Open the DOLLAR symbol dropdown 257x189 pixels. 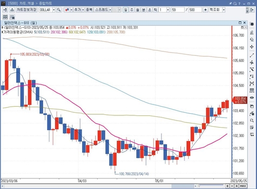tap(53, 10)
